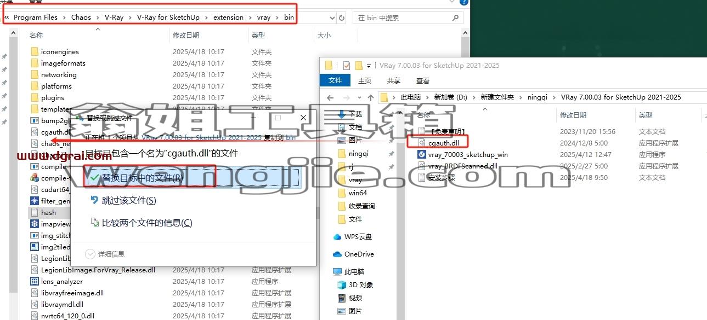This screenshot has height=320, width=707.
Task: Click the refresh icon beside bin address bar
Action: coord(342,18)
